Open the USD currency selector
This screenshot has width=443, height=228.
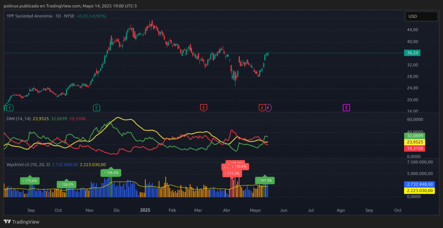point(421,16)
